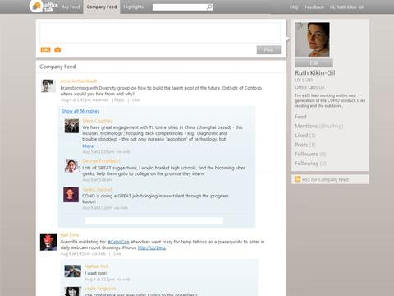Click author name above Guerrilla marketing post
Image resolution: width=394 pixels, height=296 pixels.
[70, 235]
